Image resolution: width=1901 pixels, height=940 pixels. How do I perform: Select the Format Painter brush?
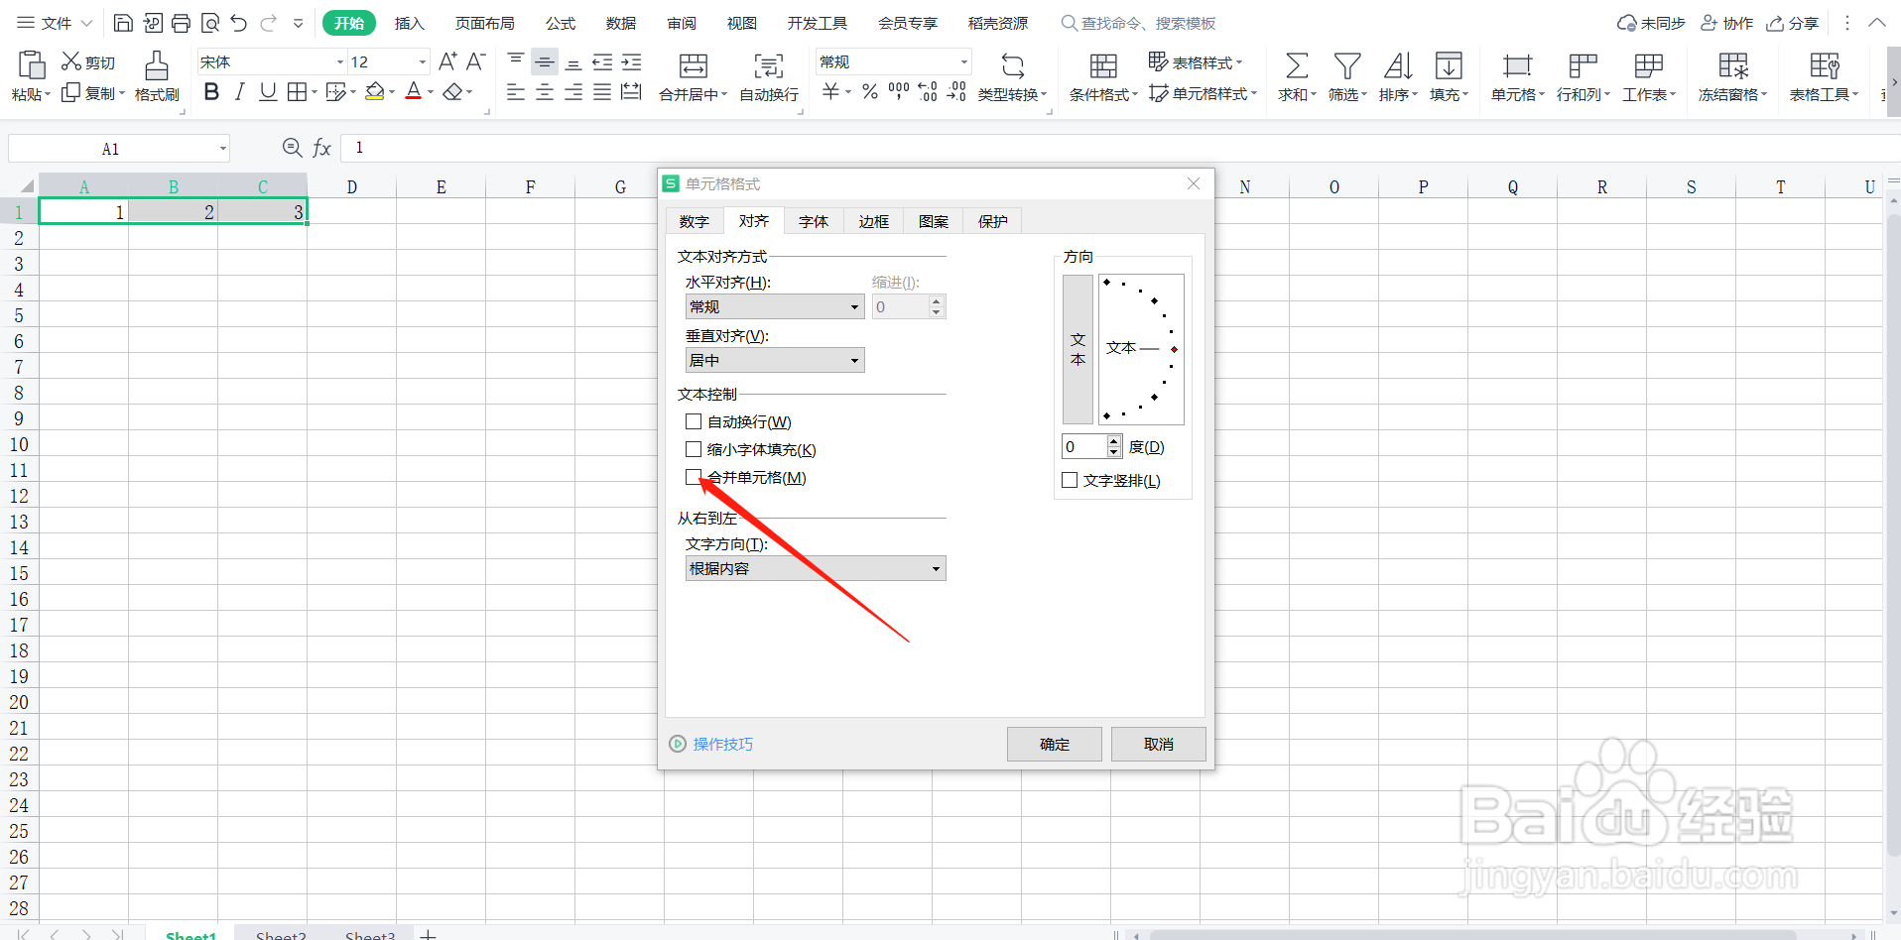tap(157, 66)
